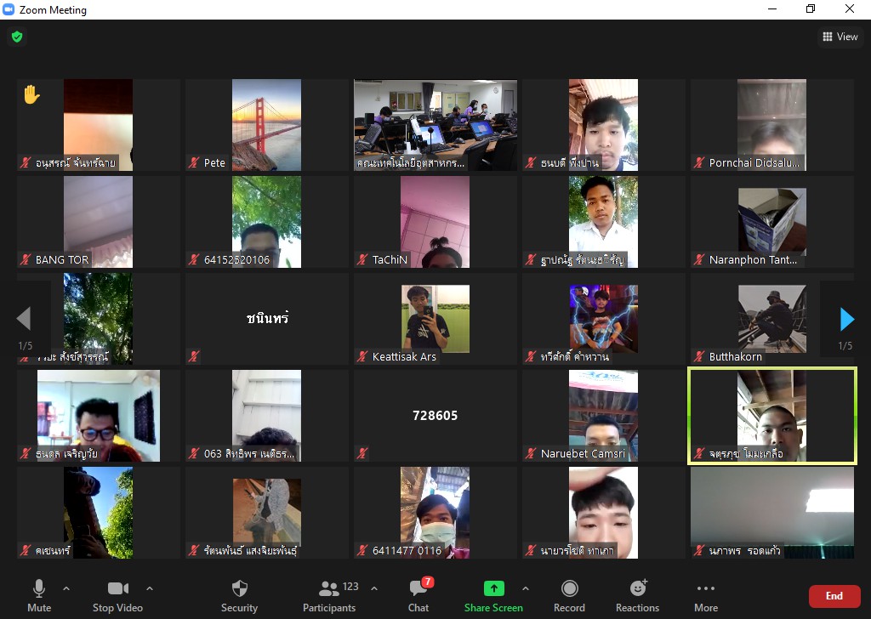The height and width of the screenshot is (619, 871).
Task: Click muted mic icon beside TaChiN
Action: (362, 259)
